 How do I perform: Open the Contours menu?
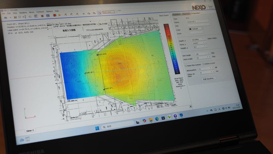(x=40, y=12)
